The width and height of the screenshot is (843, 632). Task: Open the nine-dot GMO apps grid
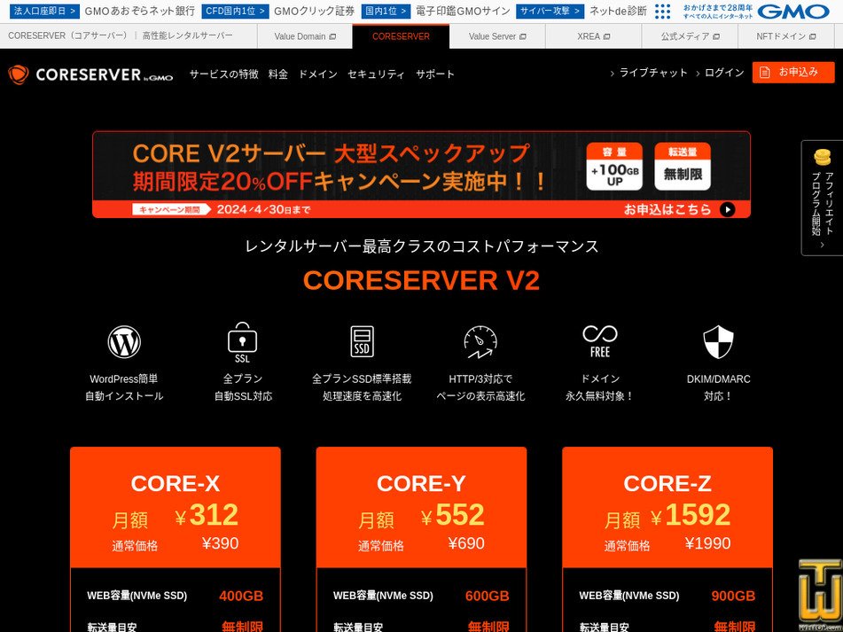coord(662,12)
